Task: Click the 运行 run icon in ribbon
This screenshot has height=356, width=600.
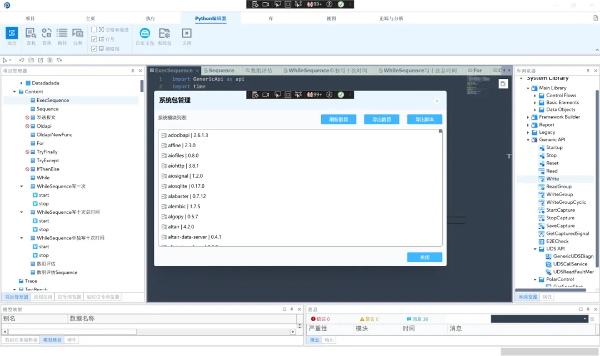Action: (x=12, y=33)
